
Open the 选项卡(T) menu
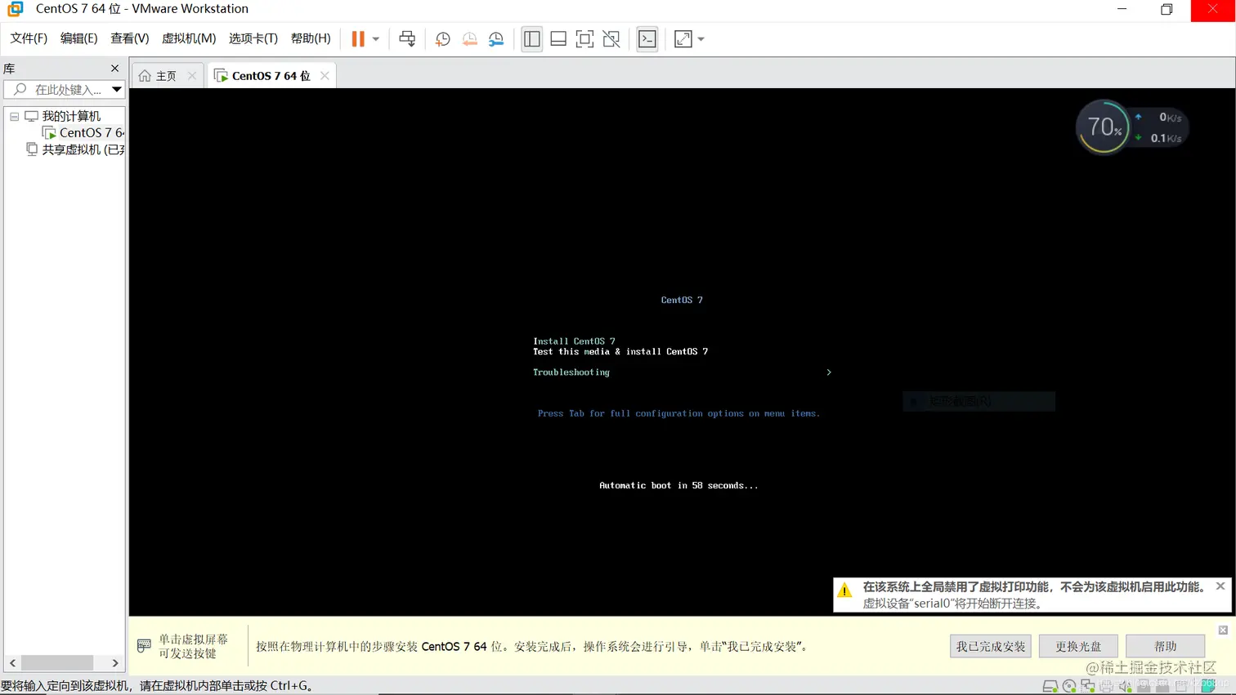(253, 38)
